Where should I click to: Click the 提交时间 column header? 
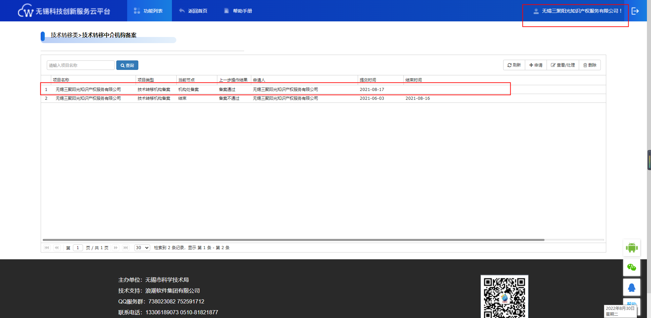click(381, 80)
